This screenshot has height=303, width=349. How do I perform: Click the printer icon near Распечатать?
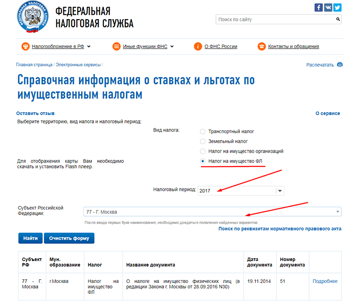340,64
